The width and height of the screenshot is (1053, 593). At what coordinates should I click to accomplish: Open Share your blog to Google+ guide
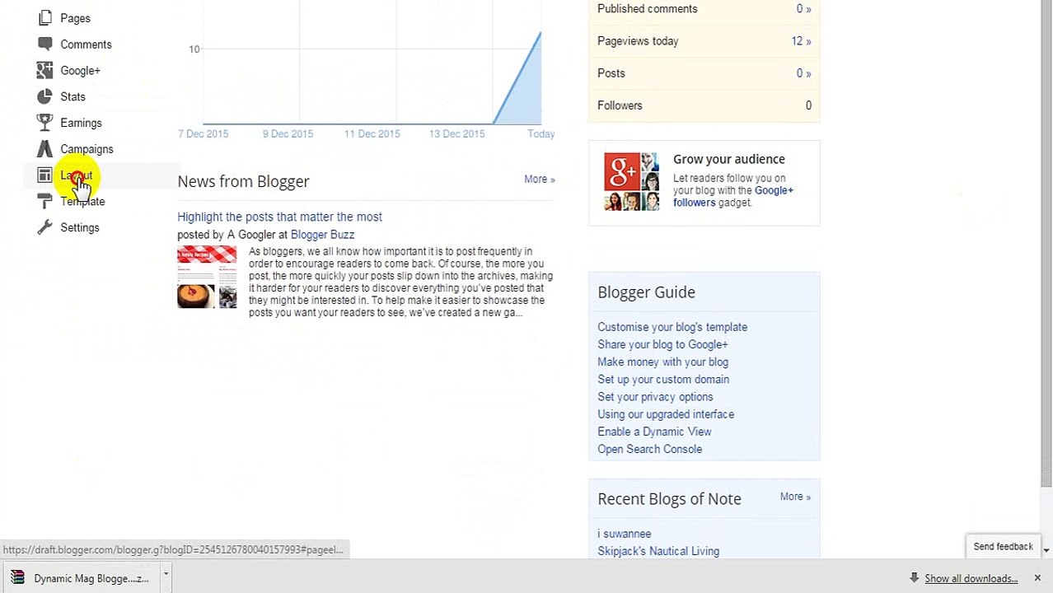(662, 344)
